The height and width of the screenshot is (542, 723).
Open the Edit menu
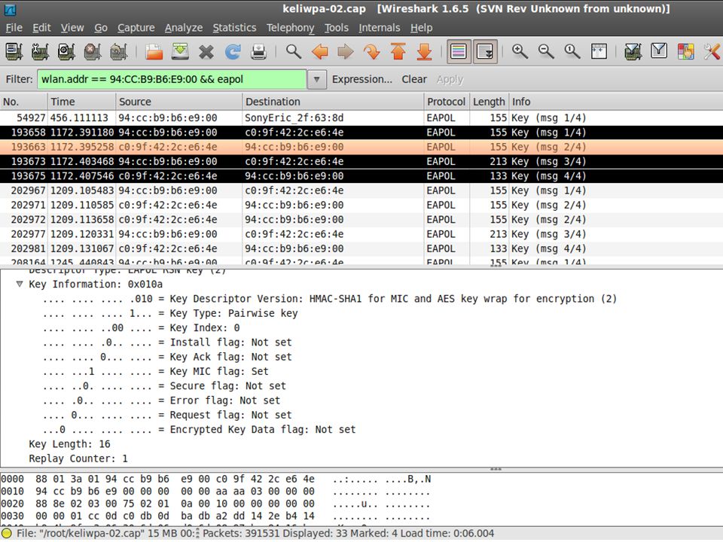point(41,28)
